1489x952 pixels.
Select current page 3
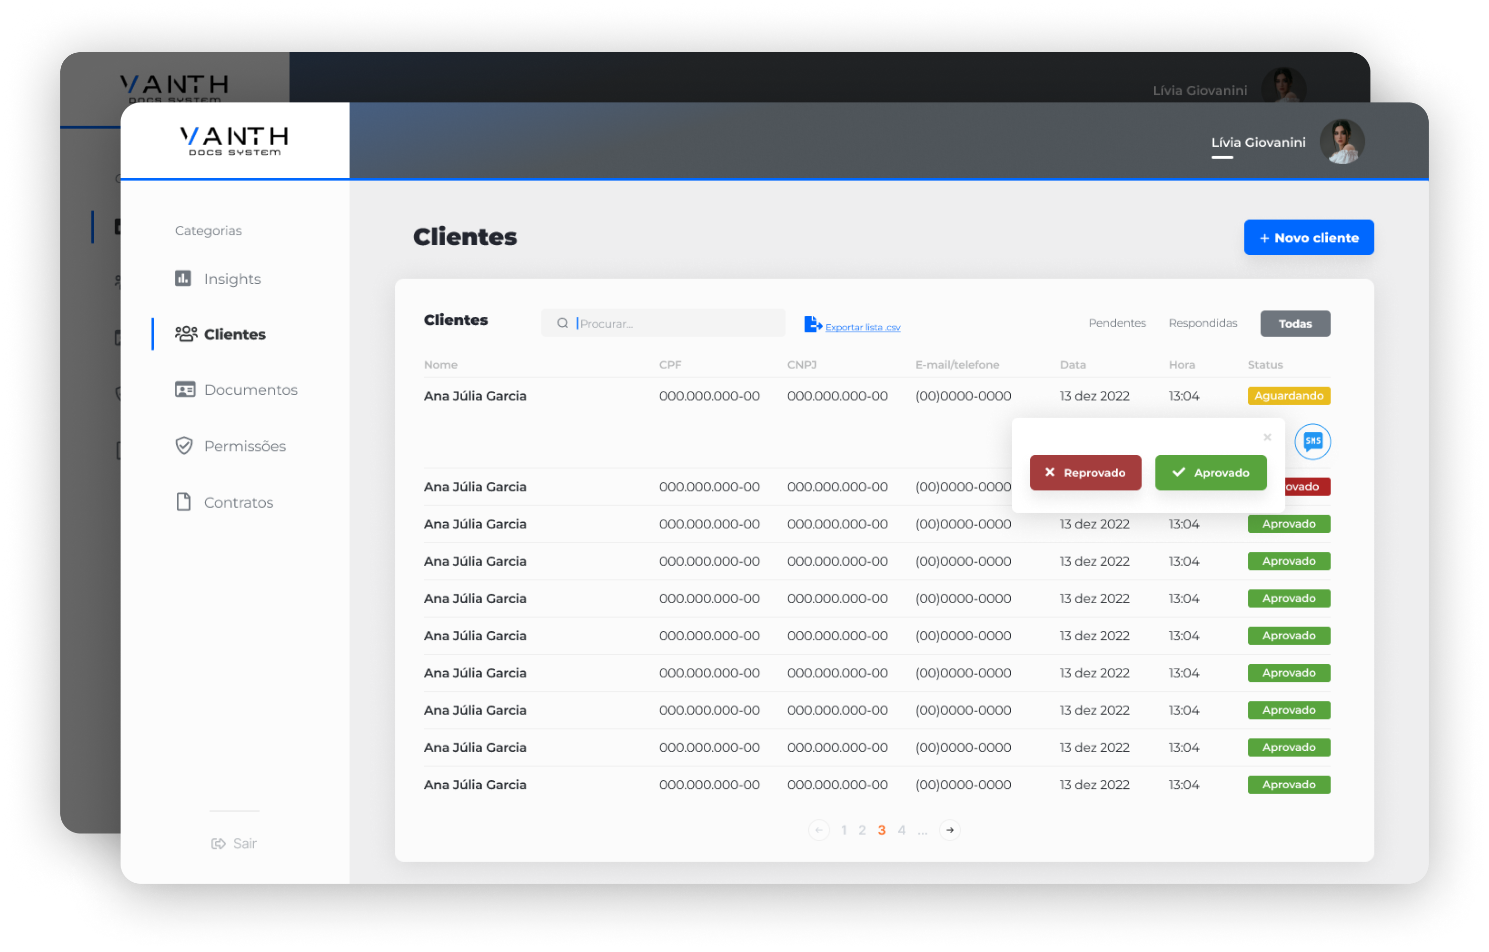tap(882, 830)
